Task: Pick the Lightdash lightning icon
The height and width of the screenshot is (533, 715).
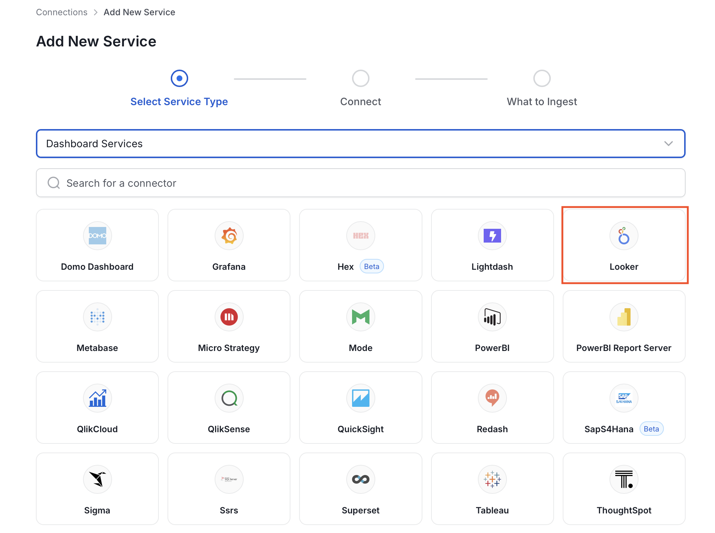Action: (492, 236)
